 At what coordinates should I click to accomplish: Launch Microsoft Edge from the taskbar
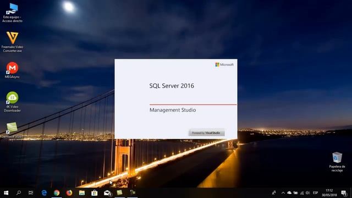44,193
